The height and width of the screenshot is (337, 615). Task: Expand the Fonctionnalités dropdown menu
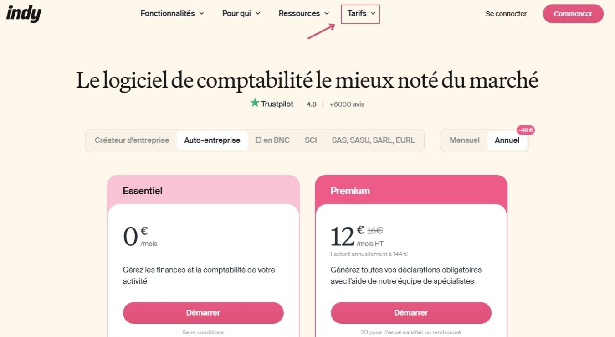172,14
